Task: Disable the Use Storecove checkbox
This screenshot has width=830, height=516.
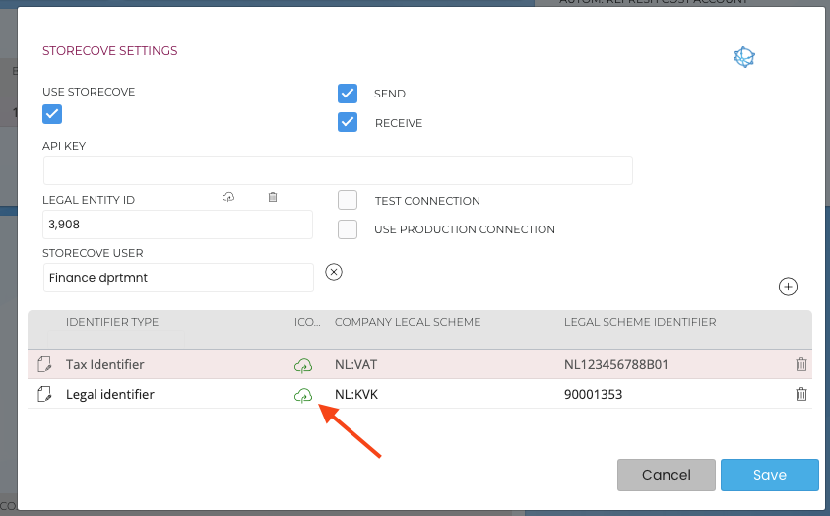Action: tap(52, 114)
